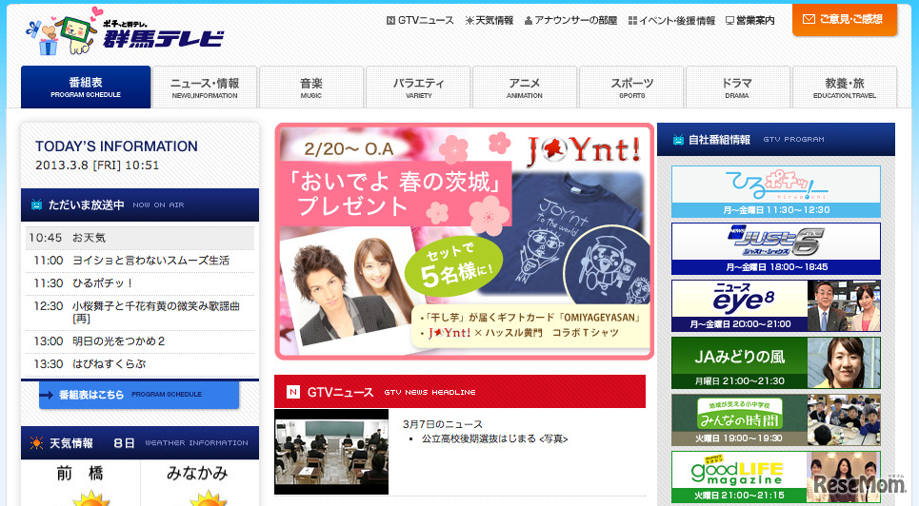Image resolution: width=919 pixels, height=506 pixels.
Task: Select the 11:00 ヨイショと言わないスムーズ生活 row
Action: [x=139, y=261]
